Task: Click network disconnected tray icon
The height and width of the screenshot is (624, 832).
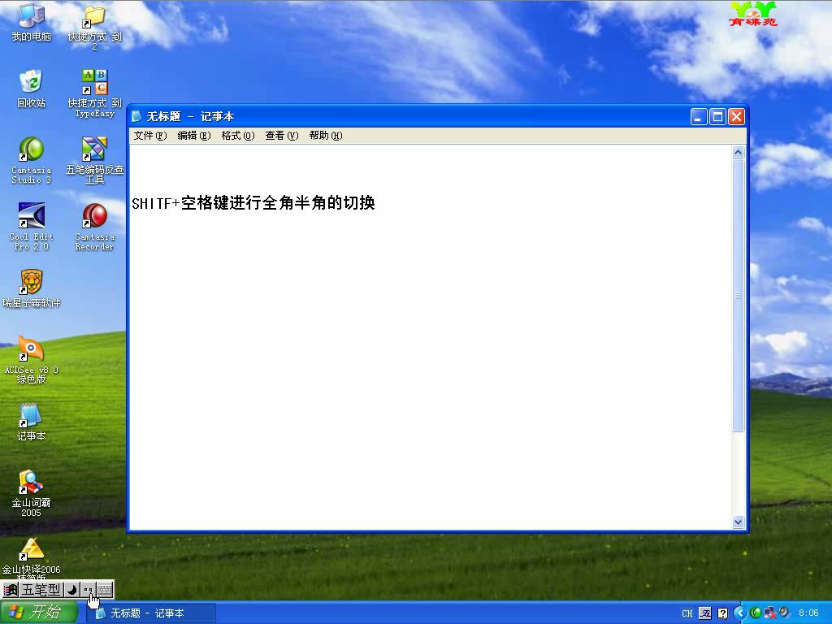Action: [770, 613]
